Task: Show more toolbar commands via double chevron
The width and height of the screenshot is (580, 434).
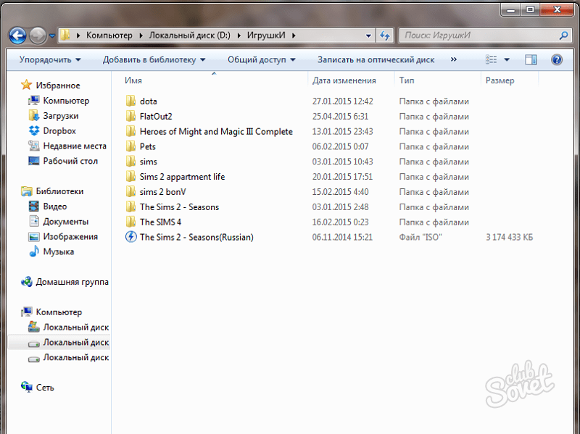Action: click(454, 59)
